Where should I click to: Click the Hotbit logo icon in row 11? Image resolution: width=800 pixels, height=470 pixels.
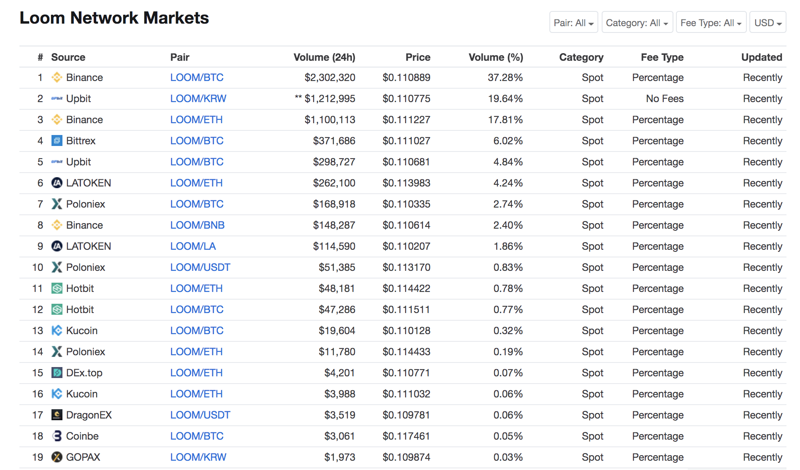click(x=57, y=288)
